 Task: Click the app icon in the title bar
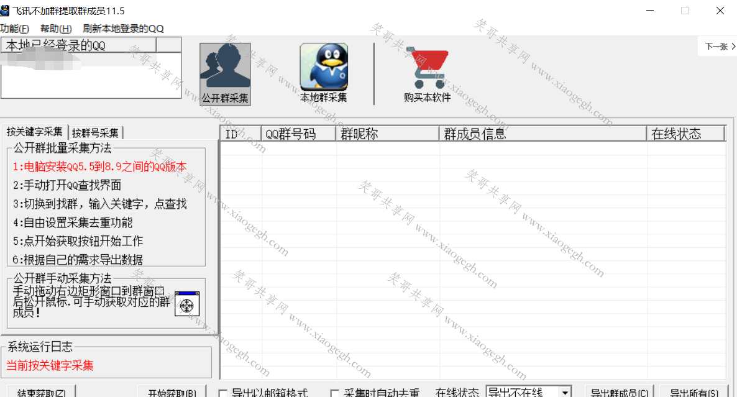coord(5,11)
